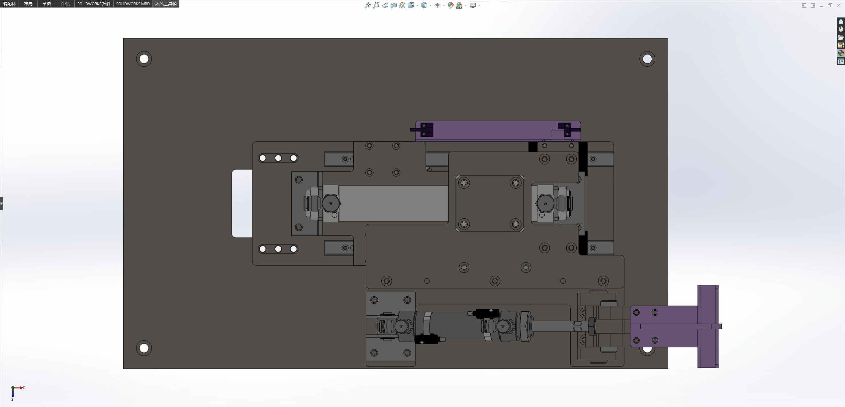Open Dynamic Annotation Views
Viewport: 845px width, 407px height.
click(x=402, y=5)
